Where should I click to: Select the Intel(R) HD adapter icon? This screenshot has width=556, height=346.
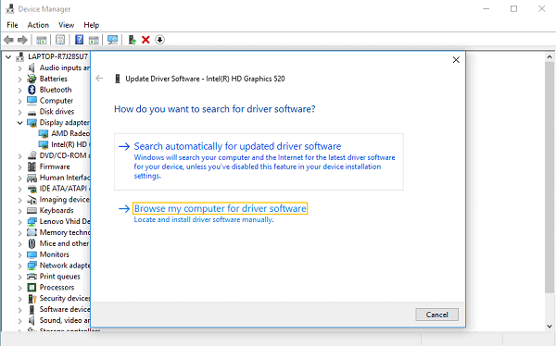pyautogui.click(x=44, y=145)
